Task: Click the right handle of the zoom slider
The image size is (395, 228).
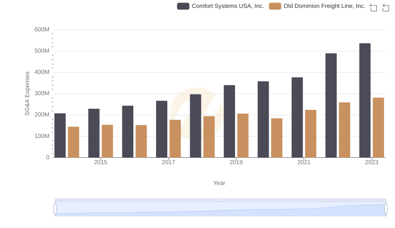Action: 386,209
